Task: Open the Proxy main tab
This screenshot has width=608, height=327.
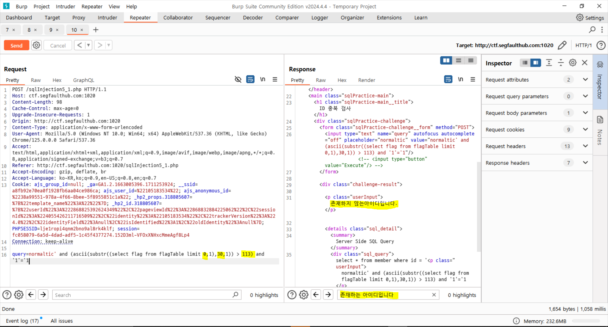Action: click(x=79, y=18)
